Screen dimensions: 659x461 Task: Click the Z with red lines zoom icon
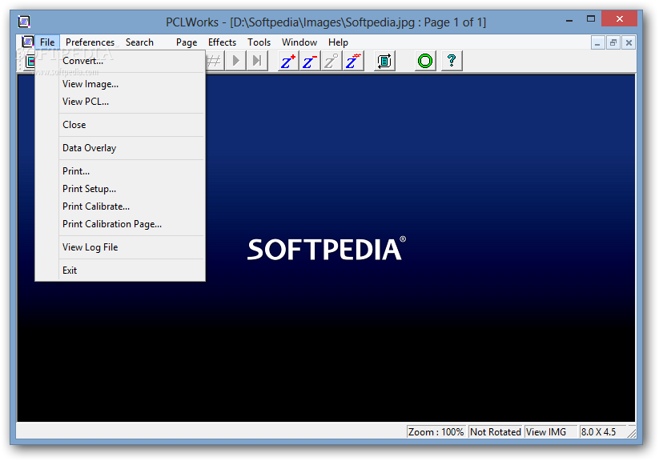pos(353,61)
